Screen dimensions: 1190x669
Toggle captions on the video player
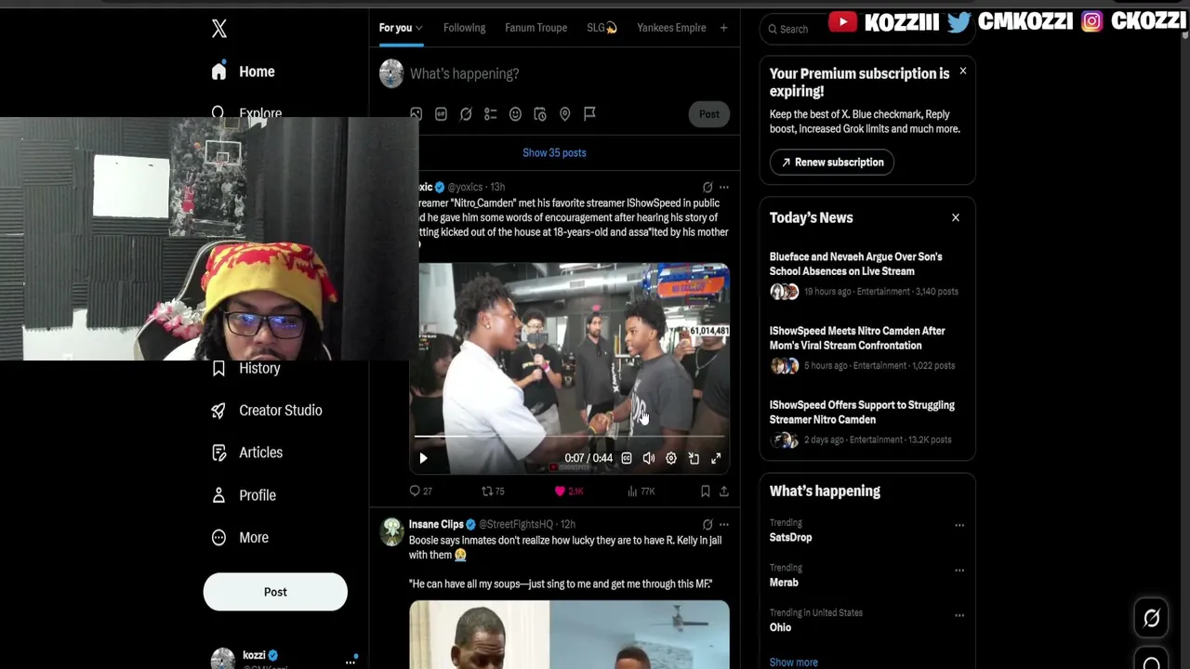tap(627, 458)
